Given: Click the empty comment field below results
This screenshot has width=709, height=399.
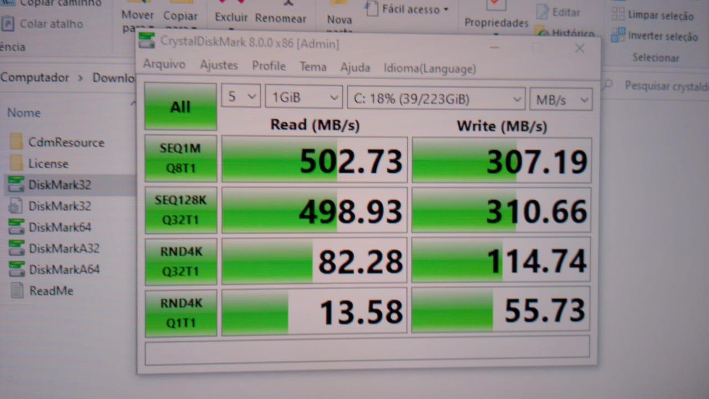Looking at the screenshot, I should [x=367, y=350].
